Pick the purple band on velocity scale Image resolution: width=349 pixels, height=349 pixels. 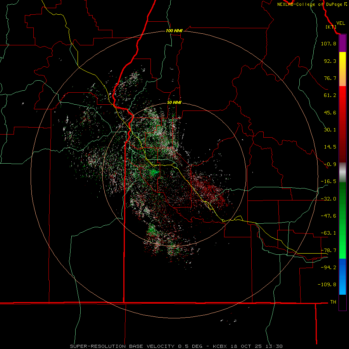pos(342,43)
